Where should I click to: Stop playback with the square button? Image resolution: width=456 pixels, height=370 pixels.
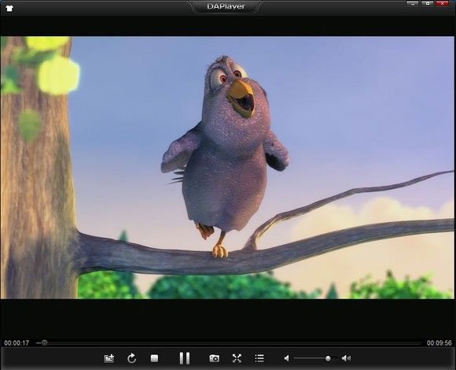pos(154,358)
